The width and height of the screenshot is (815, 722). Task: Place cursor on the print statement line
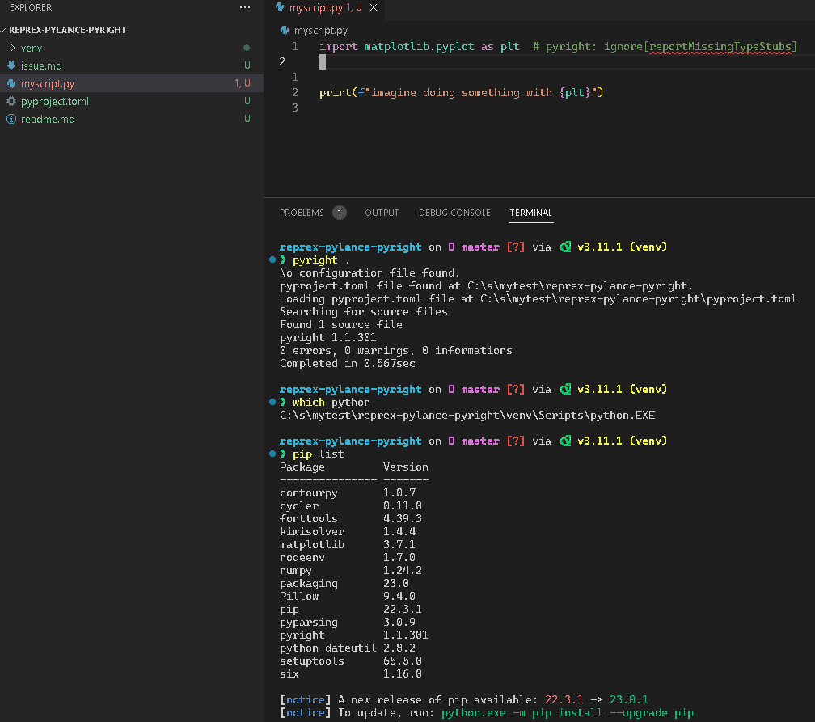[x=461, y=92]
